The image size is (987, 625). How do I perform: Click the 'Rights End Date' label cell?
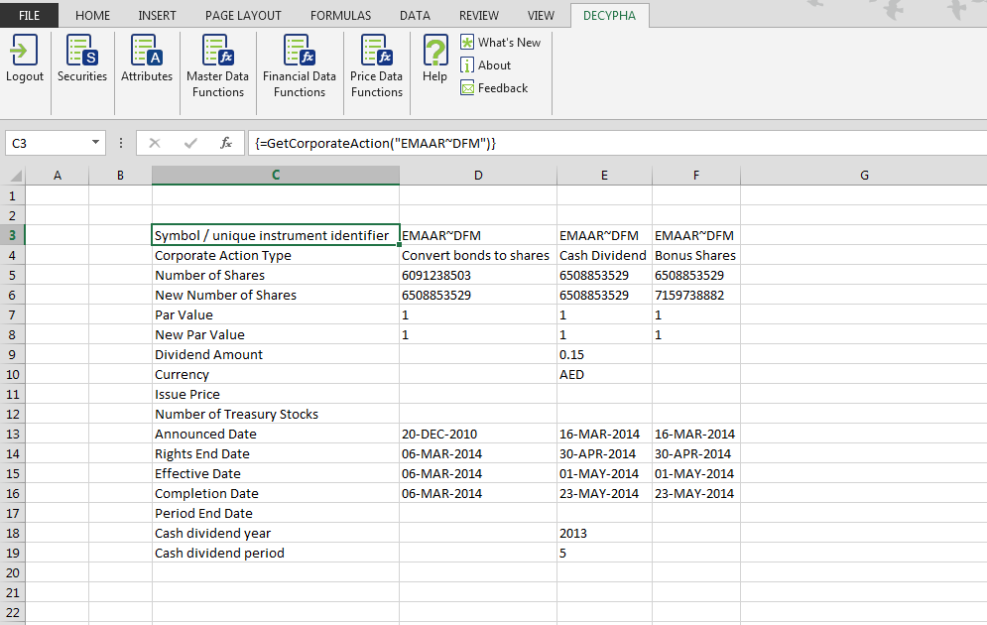point(276,453)
